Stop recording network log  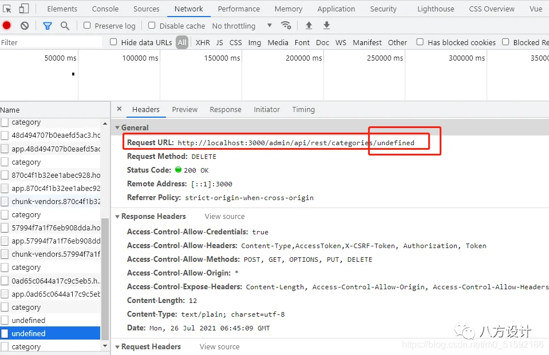7,26
